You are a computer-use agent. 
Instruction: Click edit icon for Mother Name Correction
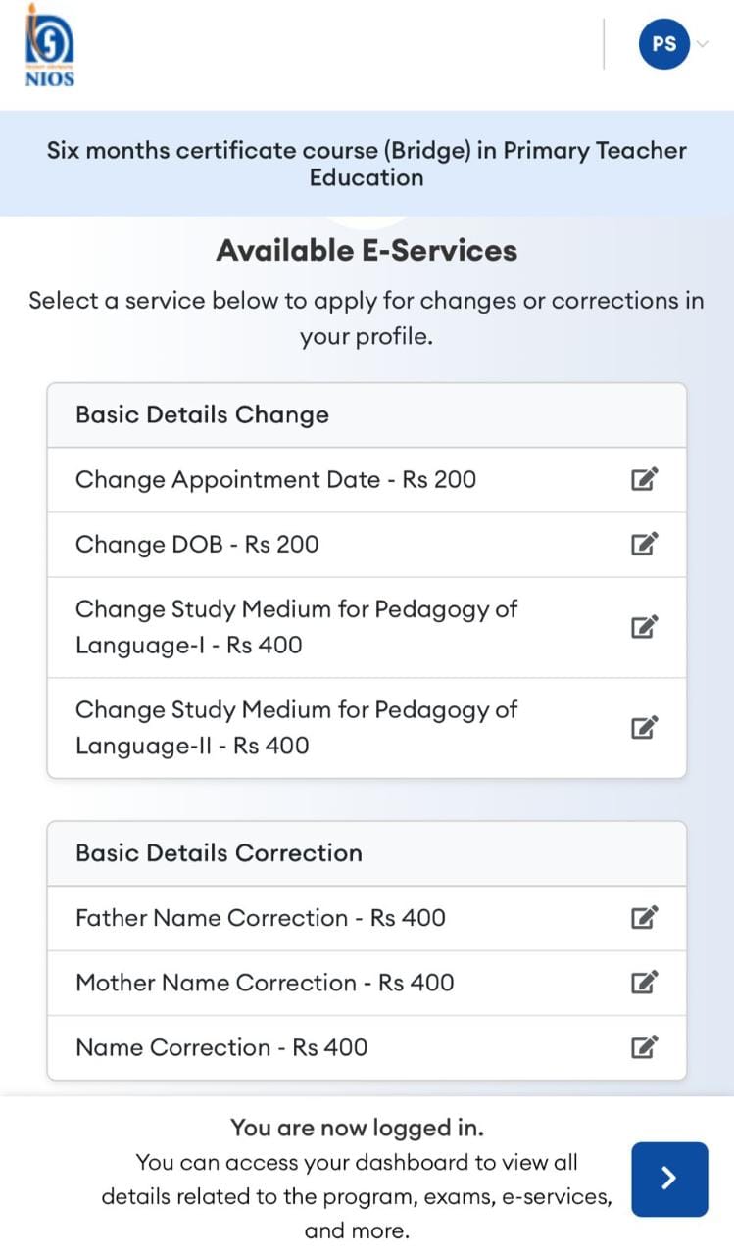[x=643, y=983]
